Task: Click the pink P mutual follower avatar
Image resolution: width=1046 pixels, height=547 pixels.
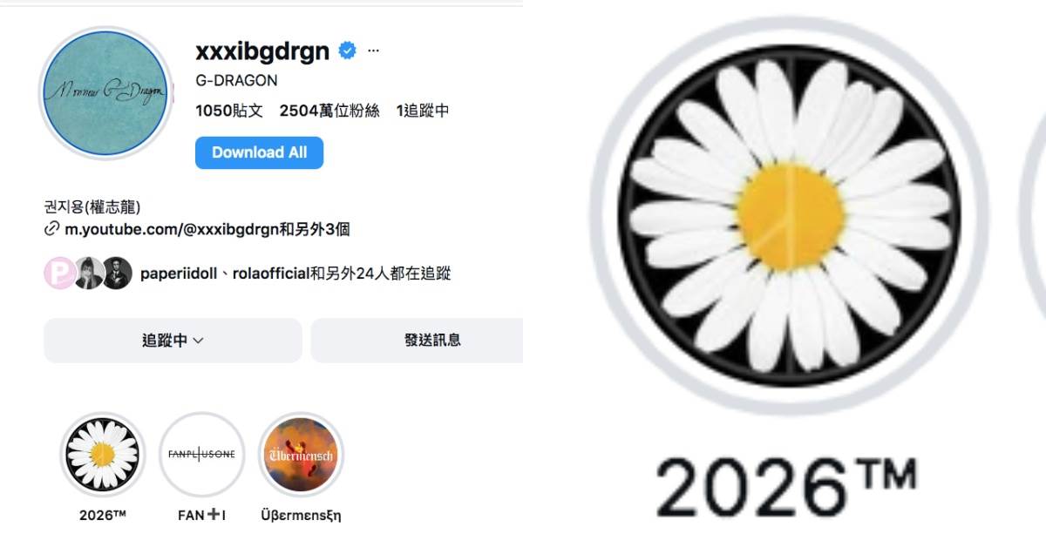Action: 59,273
